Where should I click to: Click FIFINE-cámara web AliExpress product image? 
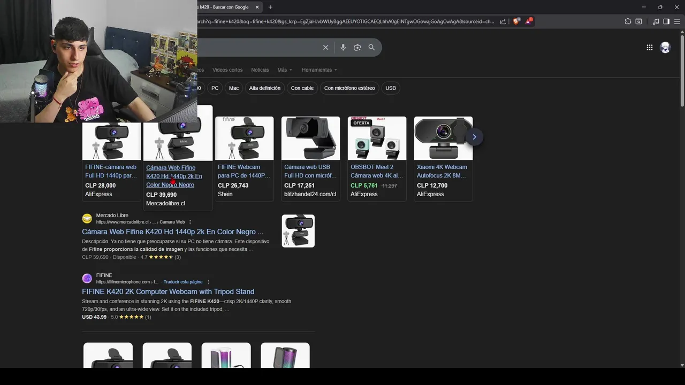(x=111, y=141)
